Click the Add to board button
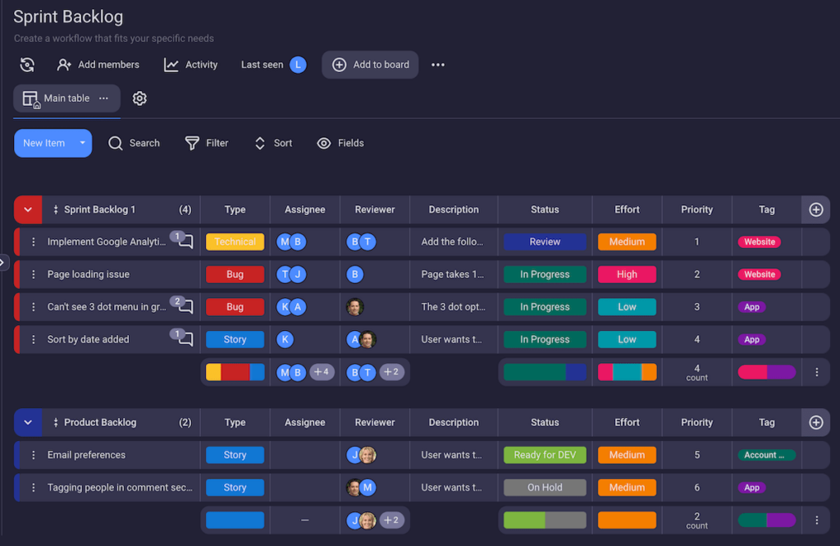The height and width of the screenshot is (546, 840). point(370,65)
